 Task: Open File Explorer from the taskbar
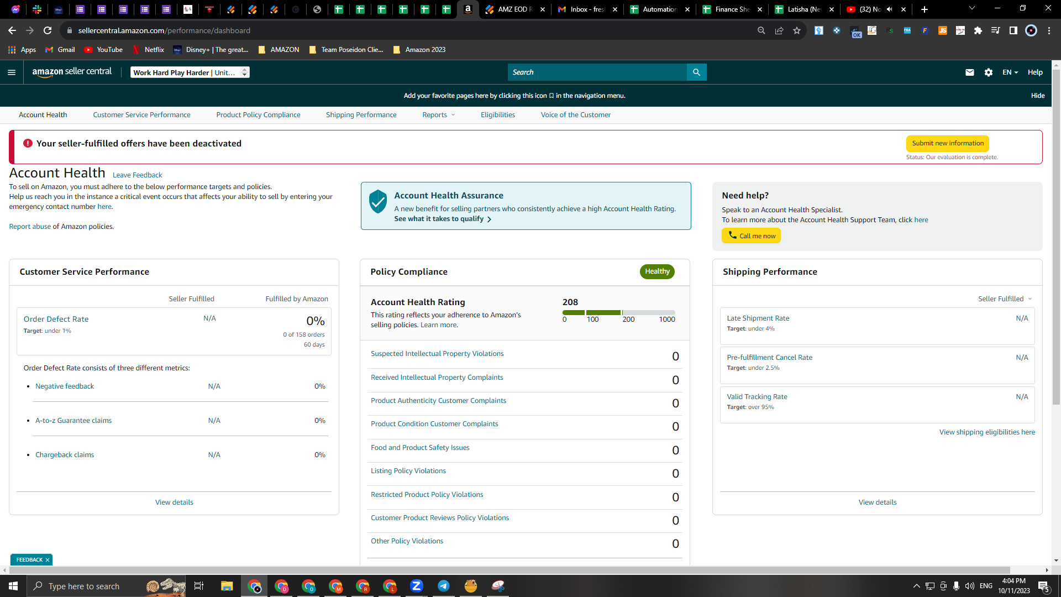coord(227,586)
